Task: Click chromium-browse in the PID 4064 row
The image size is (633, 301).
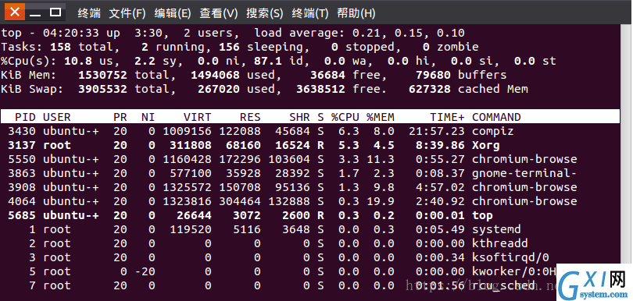Action: click(x=524, y=201)
